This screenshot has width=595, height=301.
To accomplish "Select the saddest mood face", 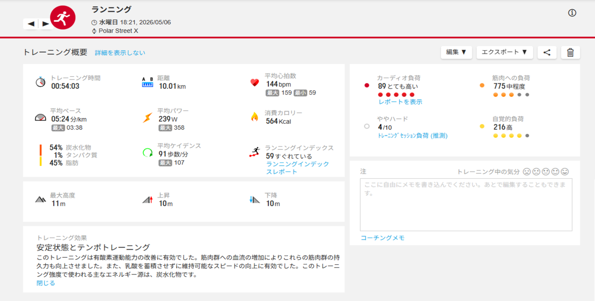I will [x=527, y=172].
